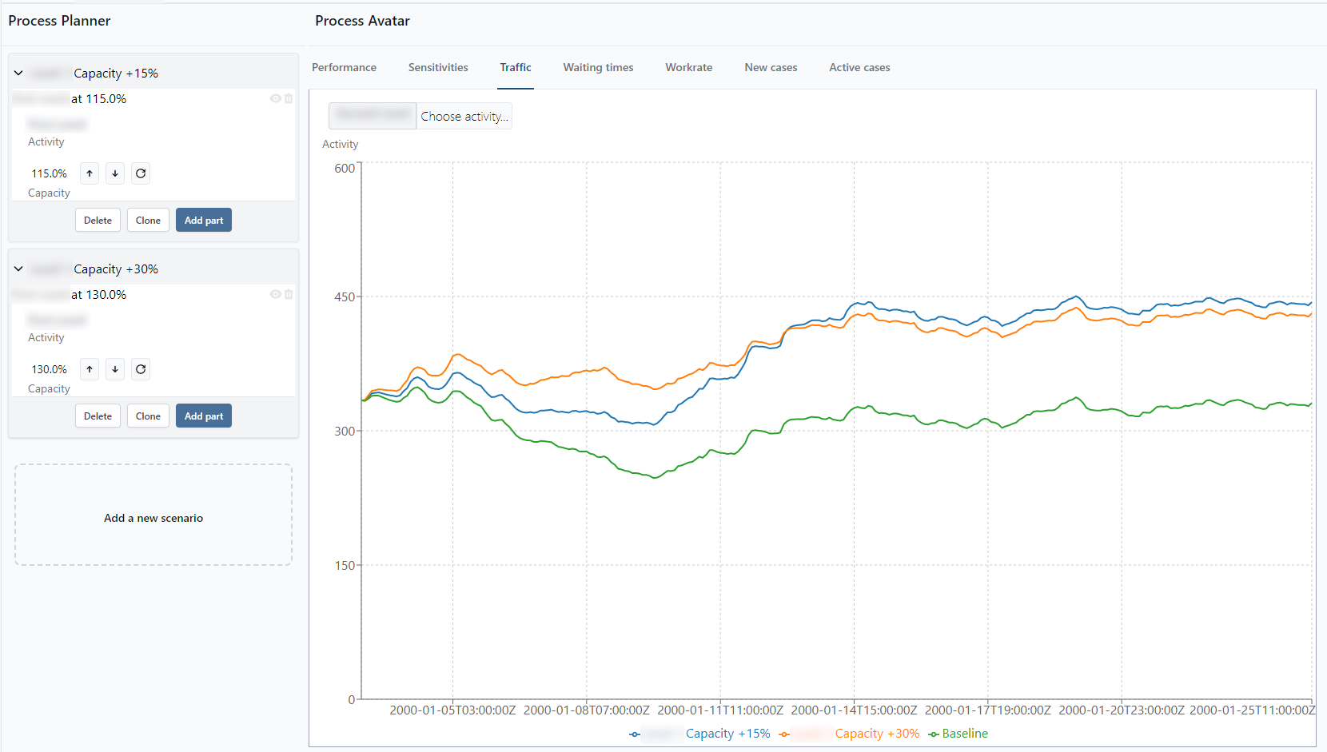Increase capacity with up arrow in Capacity +15% scenario
This screenshot has height=752, width=1327.
90,173
